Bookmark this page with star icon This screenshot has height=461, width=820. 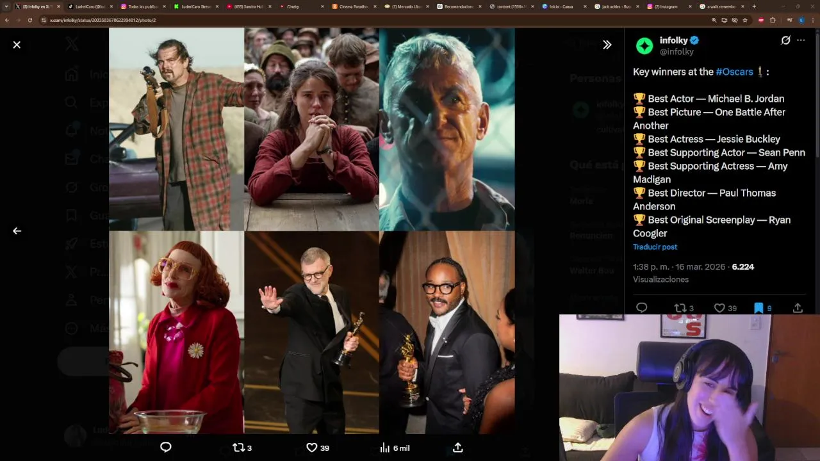coord(744,20)
